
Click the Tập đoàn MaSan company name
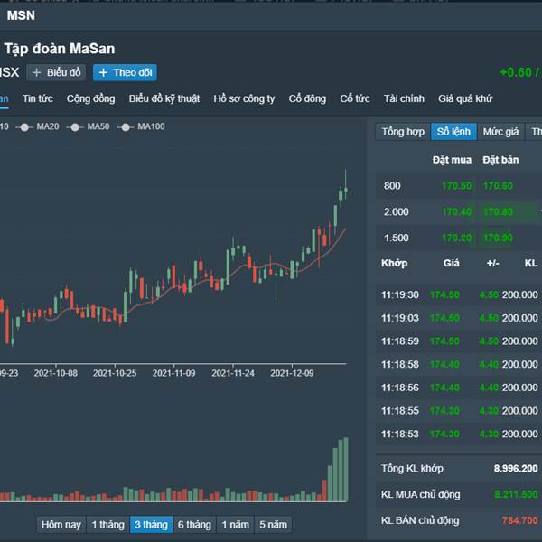pyautogui.click(x=60, y=49)
